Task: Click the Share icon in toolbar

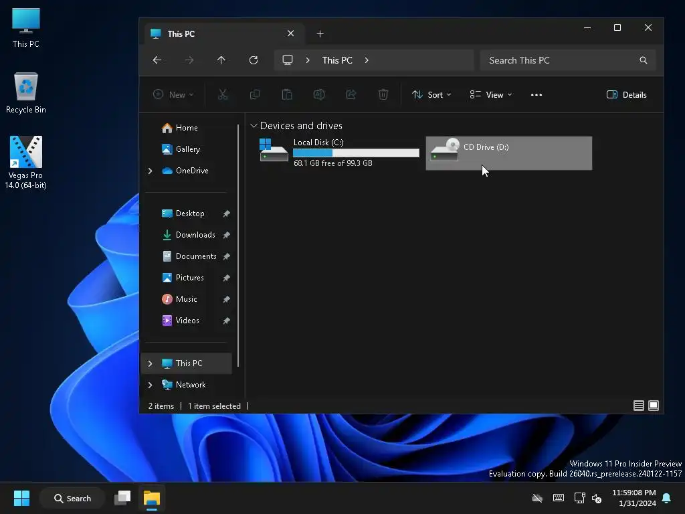Action: click(x=351, y=94)
